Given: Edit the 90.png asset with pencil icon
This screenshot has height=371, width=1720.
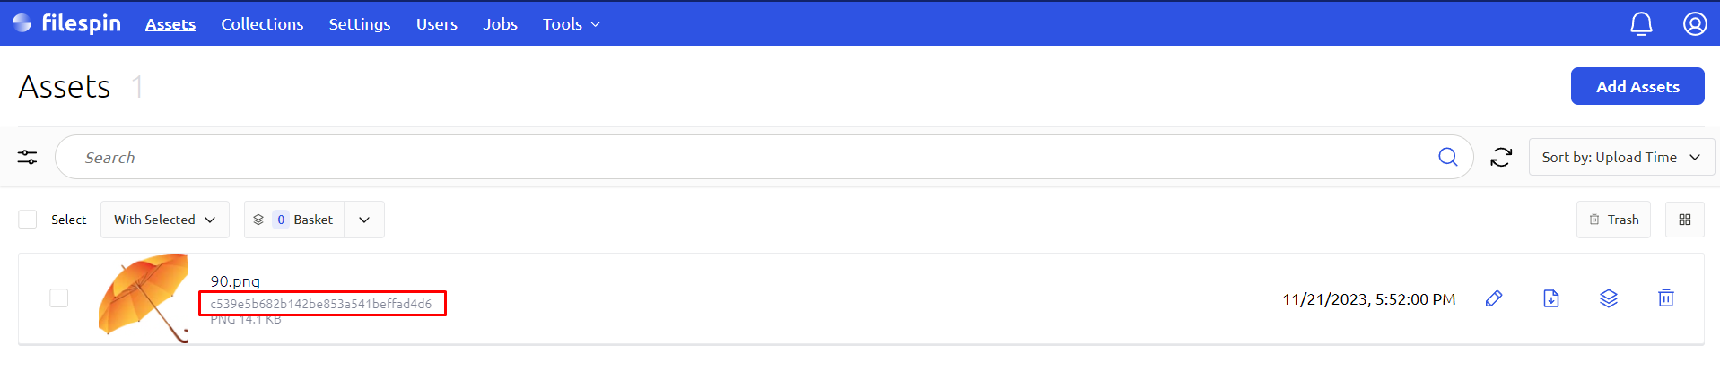Looking at the screenshot, I should (1494, 298).
